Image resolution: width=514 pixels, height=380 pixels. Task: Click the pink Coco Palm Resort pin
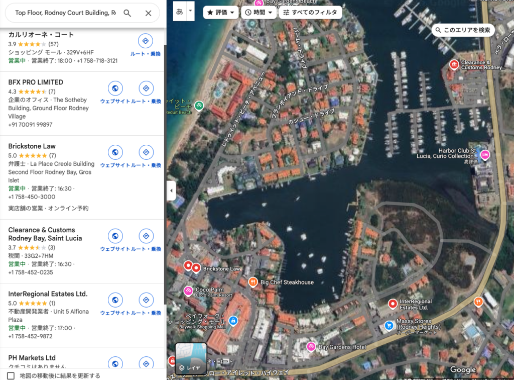click(x=188, y=291)
